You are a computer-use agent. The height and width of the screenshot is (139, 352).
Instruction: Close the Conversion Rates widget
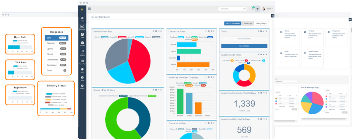click(x=213, y=31)
